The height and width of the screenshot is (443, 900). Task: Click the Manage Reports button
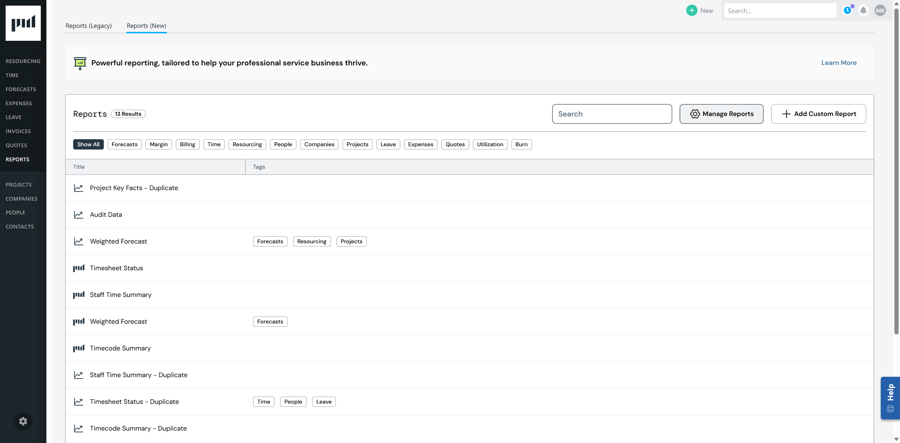(721, 114)
